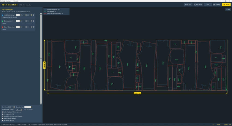Viewport: 232px width, 126px height.
Task: Open line style dropdown for Đường cắt layer
Action: [18, 27]
